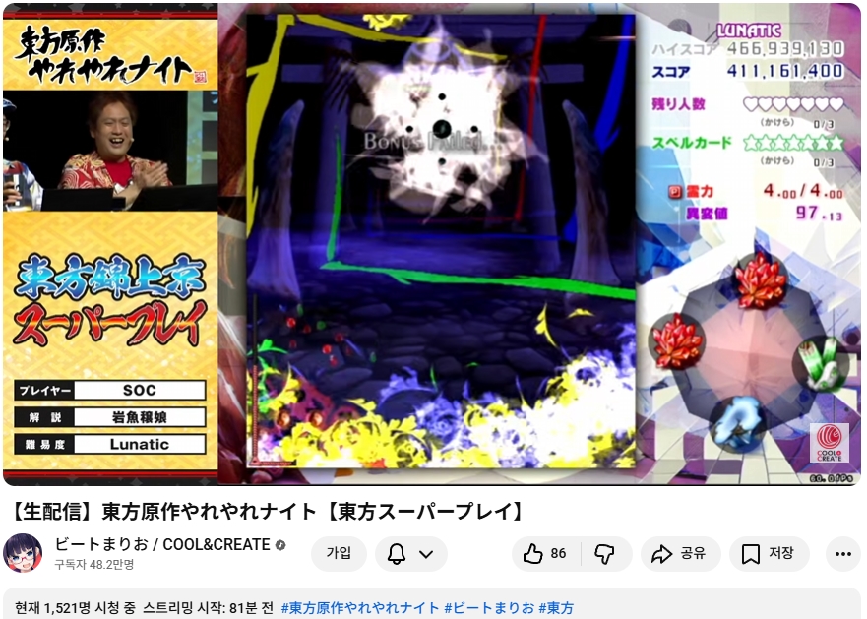This screenshot has width=867, height=619.
Task: Save the video with the bookmark button
Action: coord(770,554)
